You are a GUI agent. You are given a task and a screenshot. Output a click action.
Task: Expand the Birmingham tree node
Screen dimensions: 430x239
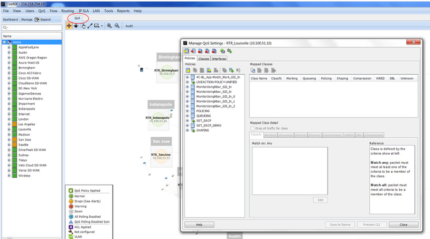9,68
